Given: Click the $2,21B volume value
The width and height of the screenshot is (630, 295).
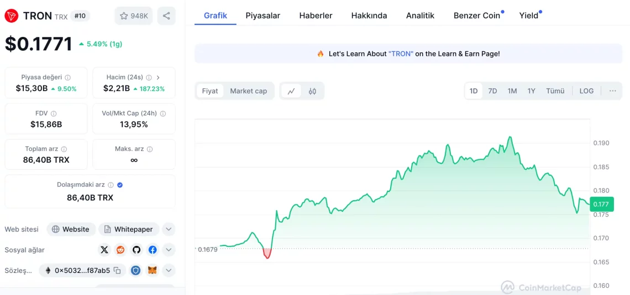Looking at the screenshot, I should pyautogui.click(x=117, y=89).
